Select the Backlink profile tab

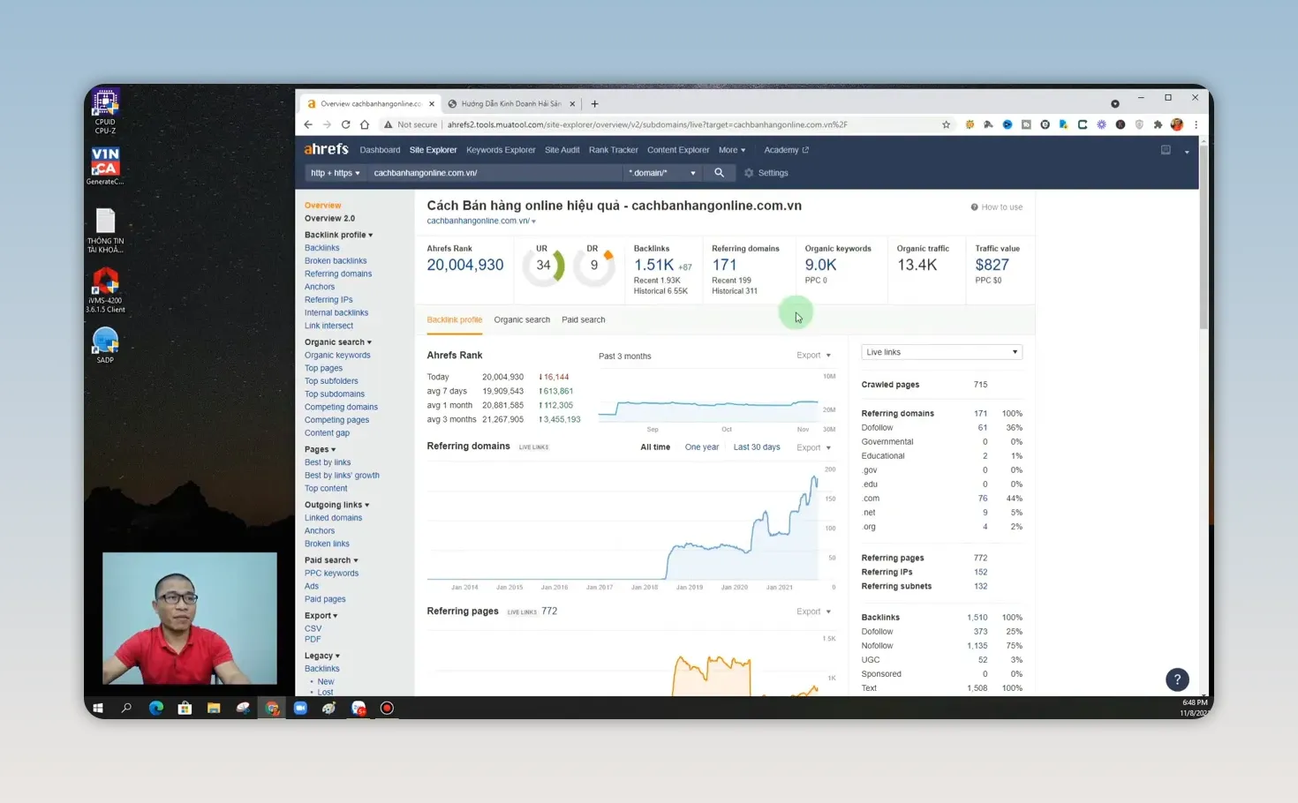tap(454, 320)
